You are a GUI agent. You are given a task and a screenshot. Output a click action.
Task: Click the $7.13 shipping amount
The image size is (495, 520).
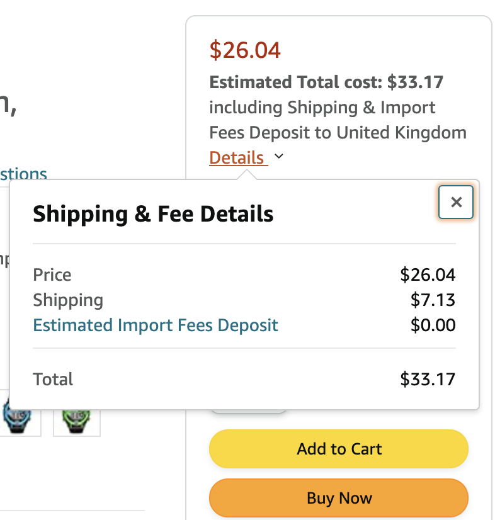click(x=433, y=300)
